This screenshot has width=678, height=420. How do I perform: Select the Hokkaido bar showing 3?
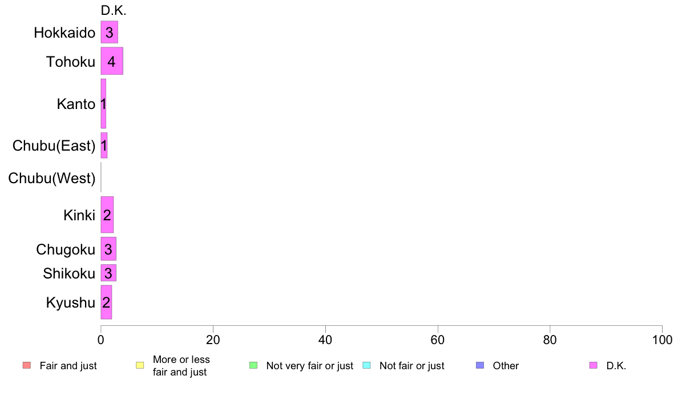point(110,32)
